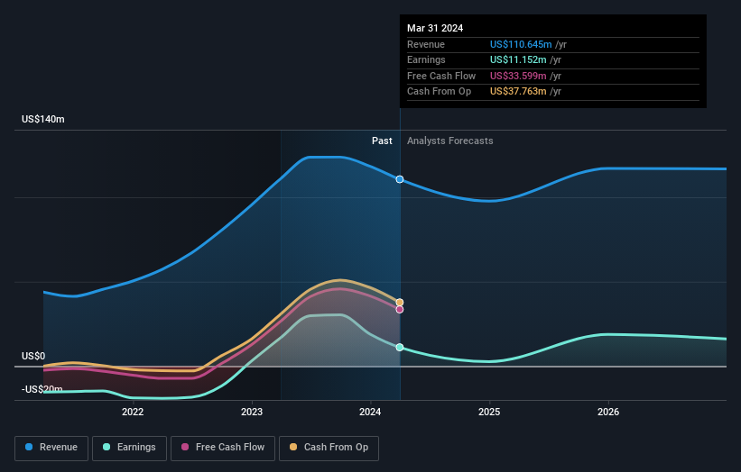Click the US$37.763m cash from op value
The width and height of the screenshot is (741, 472).
(518, 92)
